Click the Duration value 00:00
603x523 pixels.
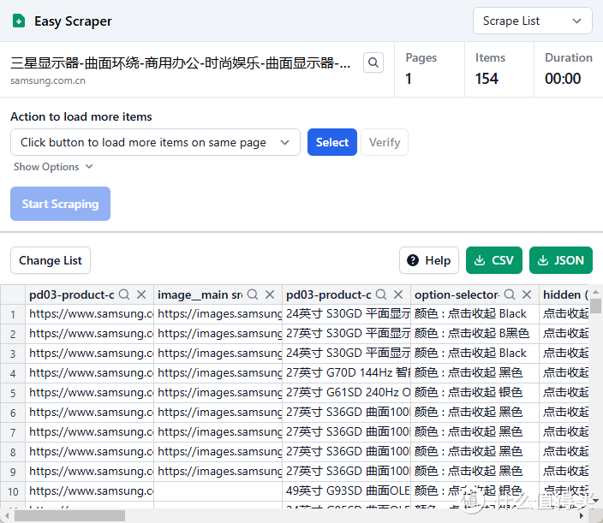[x=563, y=79]
